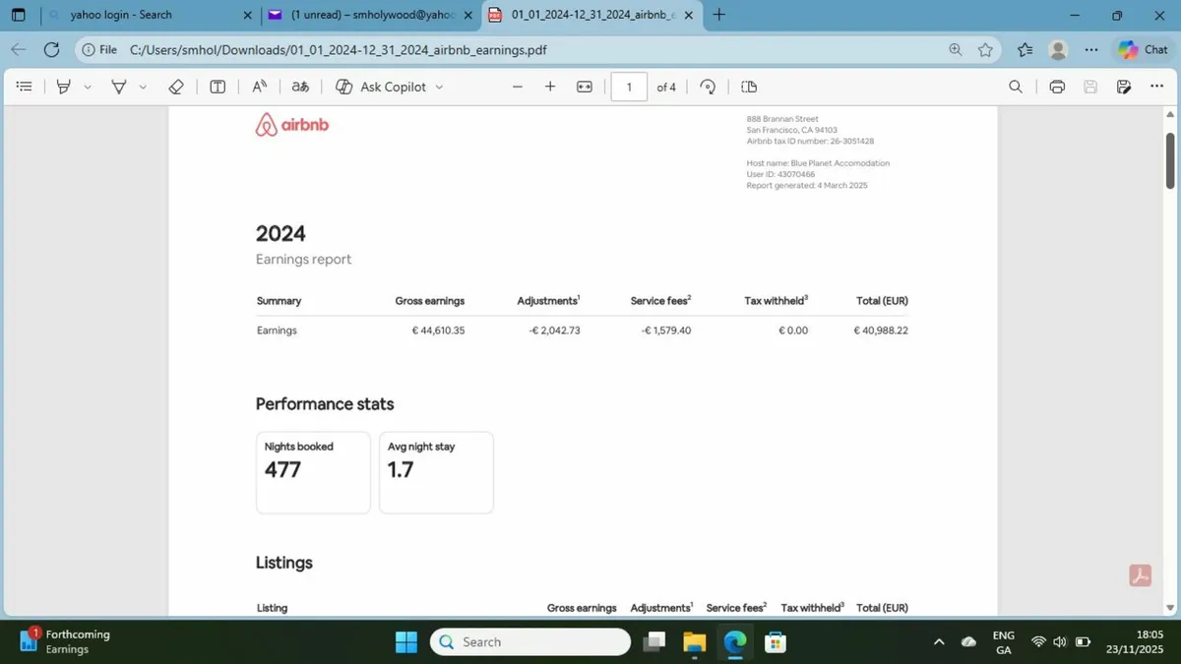This screenshot has width=1181, height=664.
Task: Expand draw pen options arrow
Action: pos(143,87)
